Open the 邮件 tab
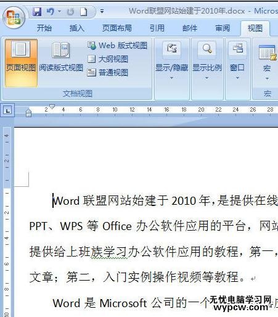Viewport: 278px width, 317px height. tap(190, 28)
